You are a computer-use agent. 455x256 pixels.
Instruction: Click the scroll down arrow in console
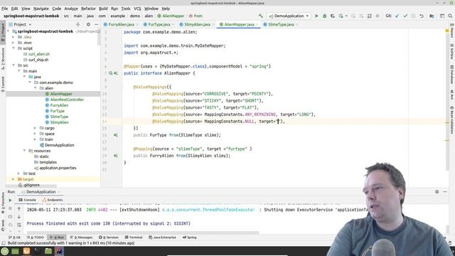pyautogui.click(x=19, y=217)
